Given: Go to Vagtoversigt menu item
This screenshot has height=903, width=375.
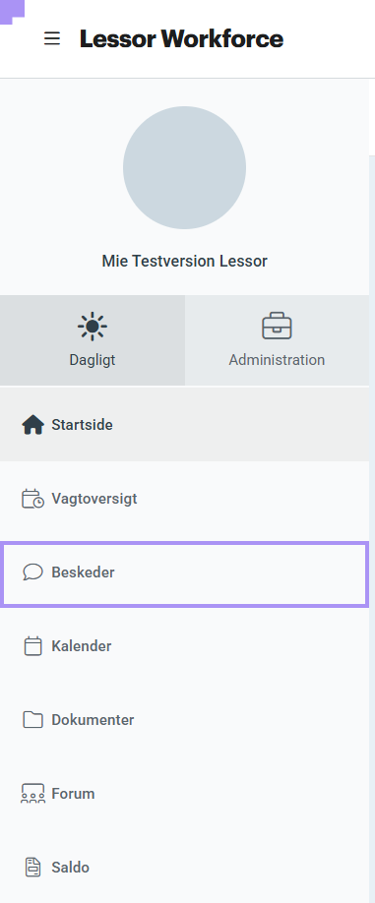Looking at the screenshot, I should [184, 499].
